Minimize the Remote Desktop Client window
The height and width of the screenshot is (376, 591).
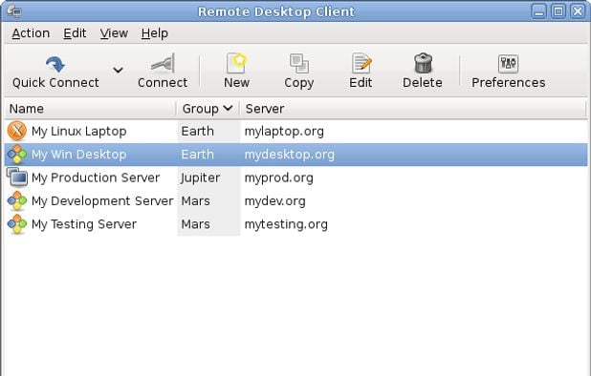point(539,11)
